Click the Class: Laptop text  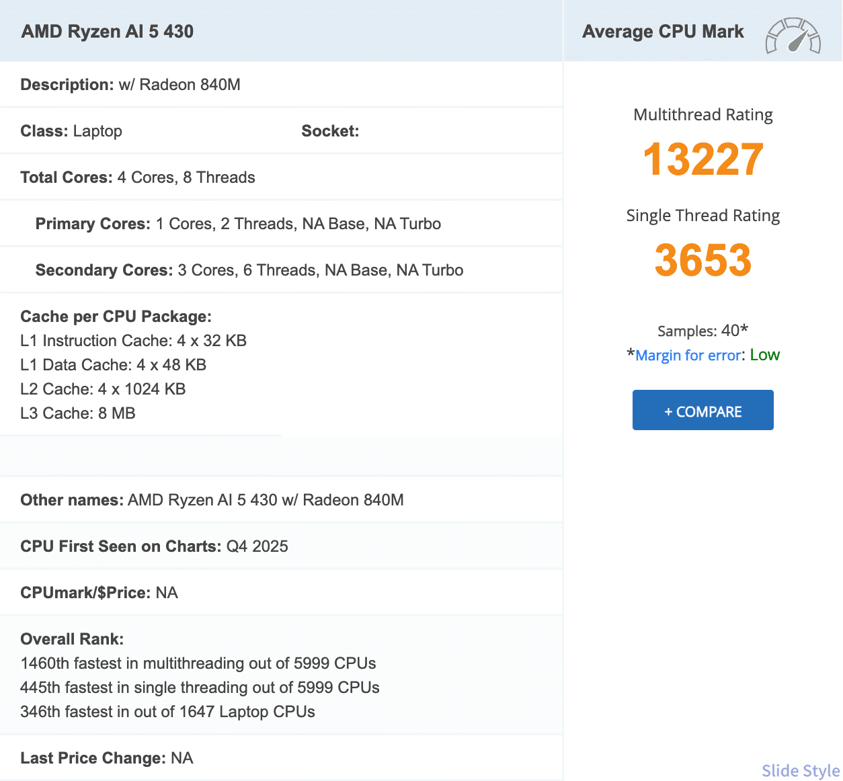click(x=71, y=131)
